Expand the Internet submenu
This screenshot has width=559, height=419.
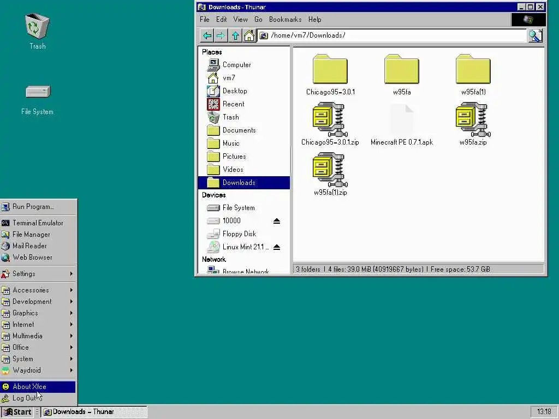[x=38, y=324]
